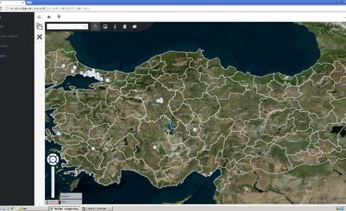
Task: Switch to NETCAD Google Chrome taskbar button
Action: point(65,208)
